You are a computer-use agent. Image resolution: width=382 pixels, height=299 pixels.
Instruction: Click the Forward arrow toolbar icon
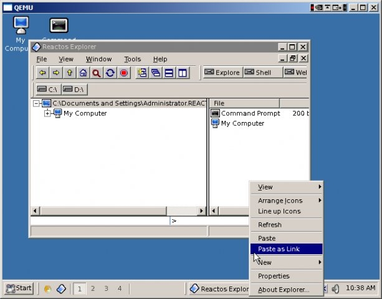click(x=56, y=72)
